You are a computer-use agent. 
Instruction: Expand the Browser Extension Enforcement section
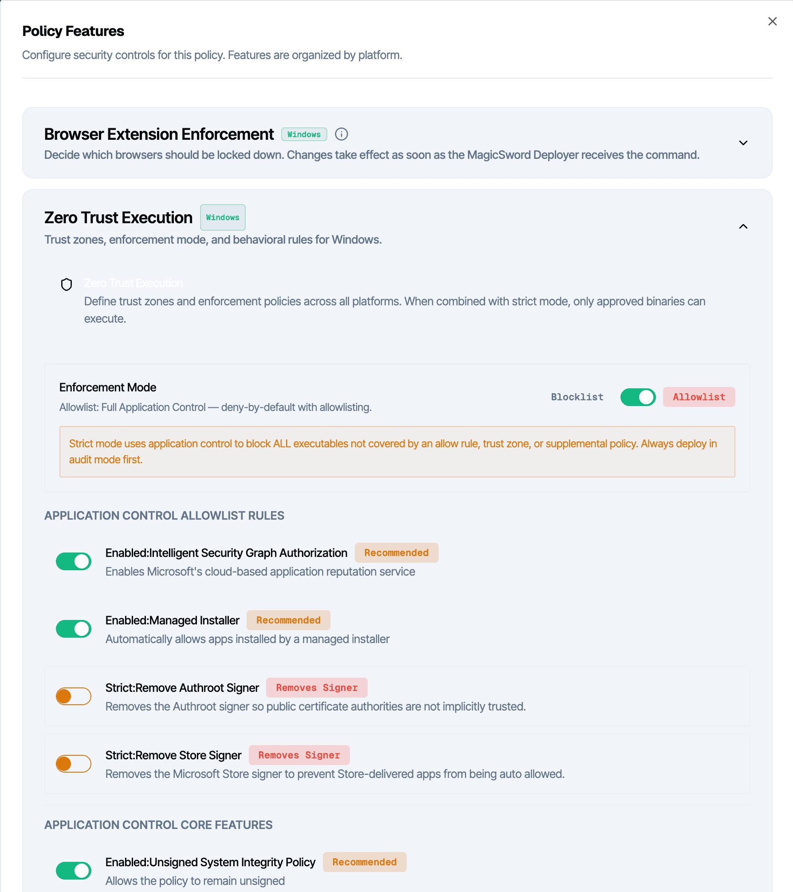pos(743,143)
